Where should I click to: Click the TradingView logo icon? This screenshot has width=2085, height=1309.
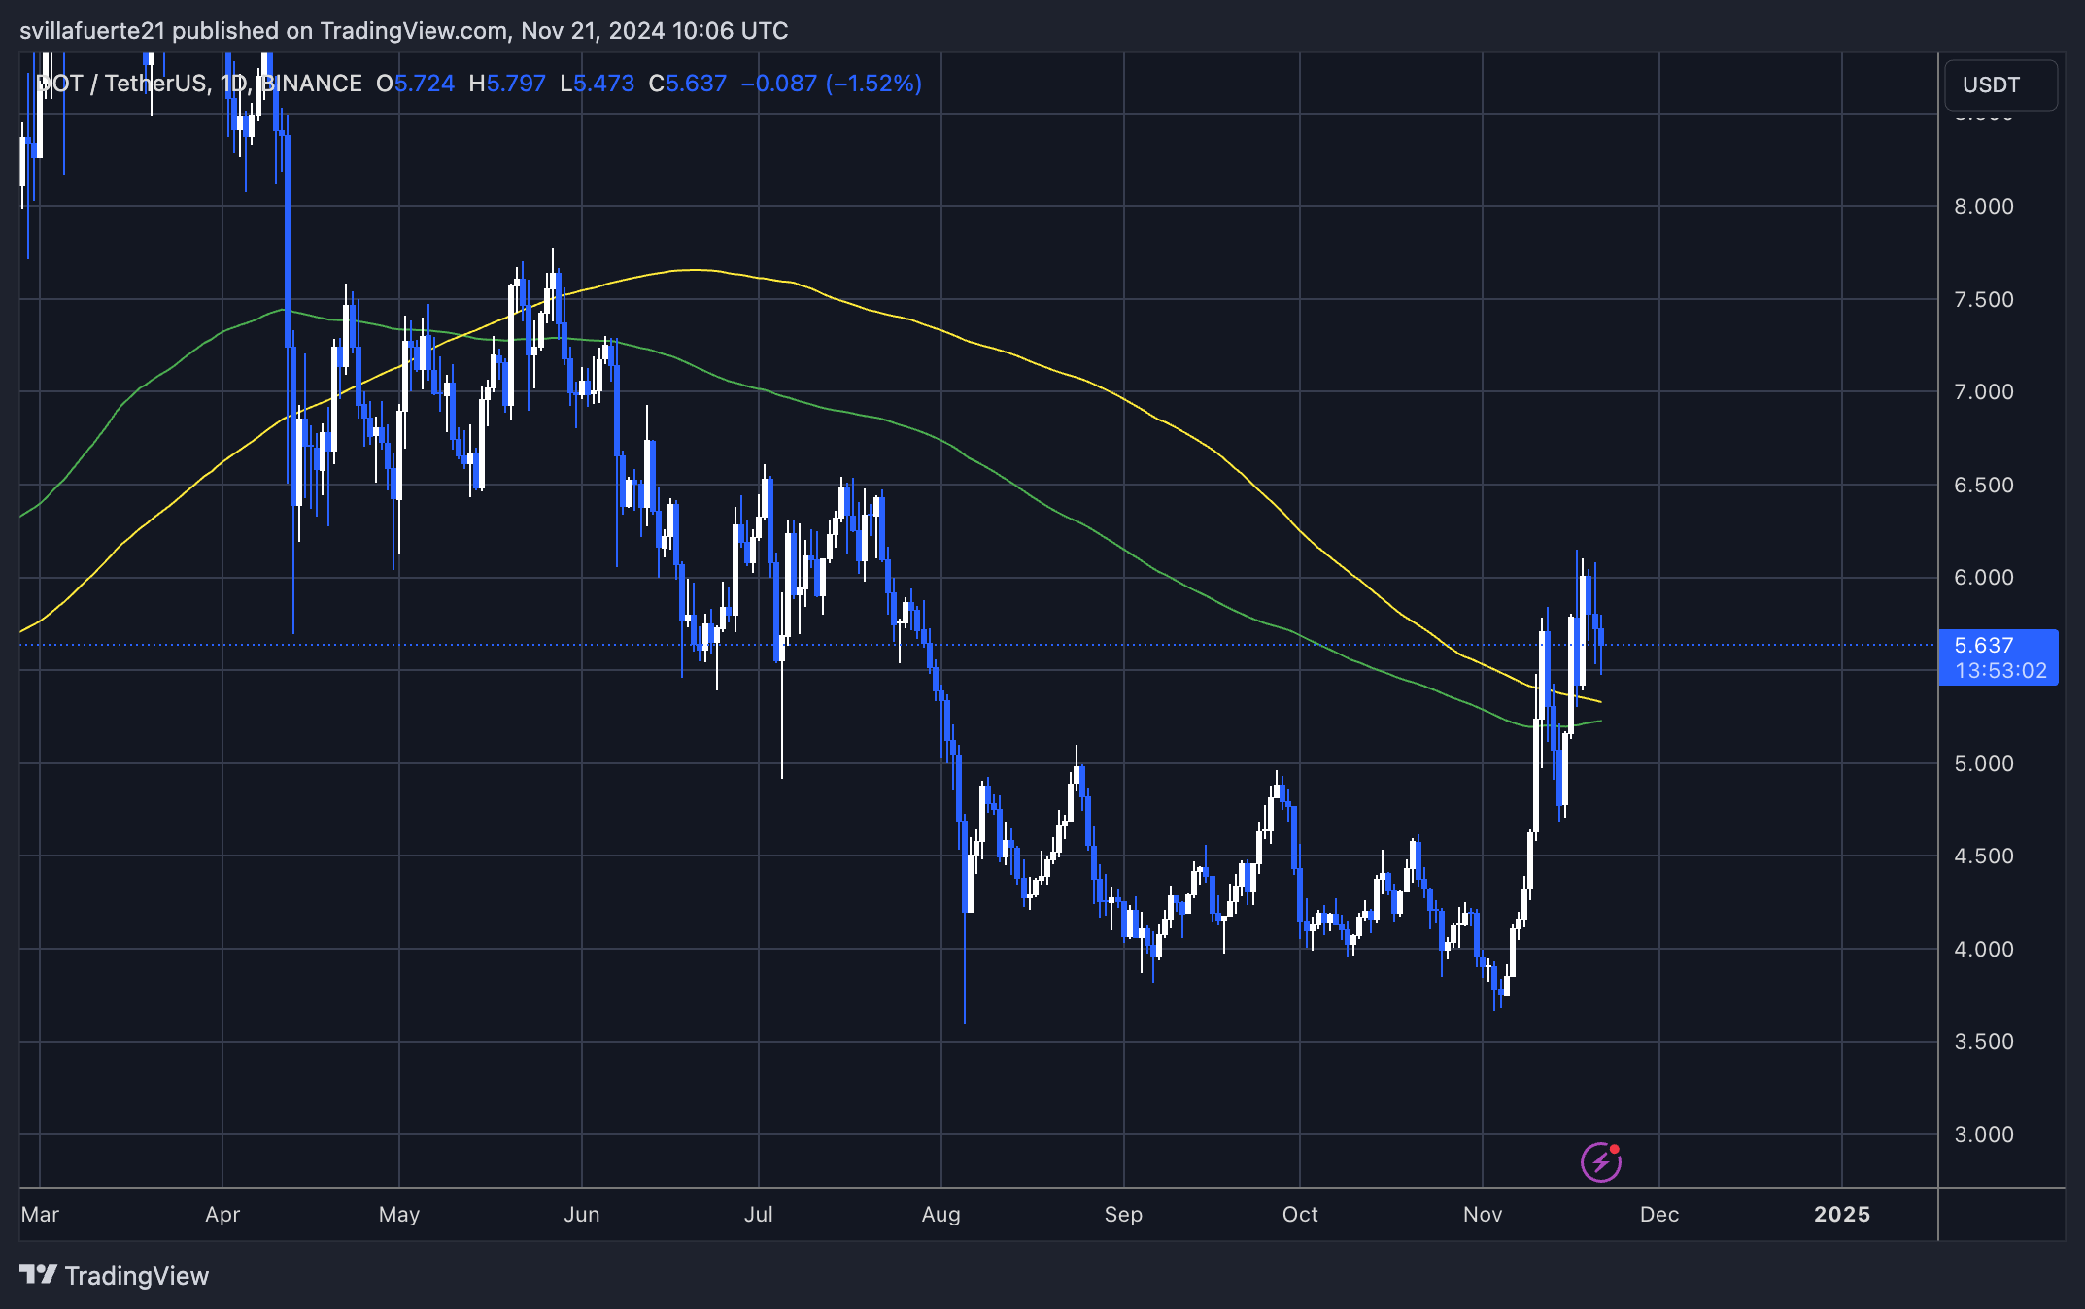[38, 1274]
